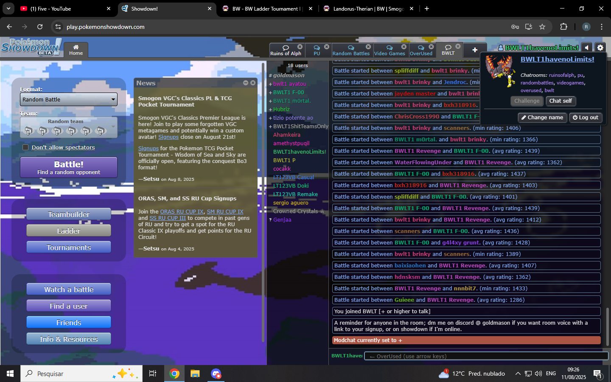Switch to the BW Ladder Tournament browser tab
Screen dimensions: 611x382
tap(267, 8)
